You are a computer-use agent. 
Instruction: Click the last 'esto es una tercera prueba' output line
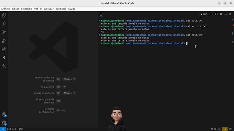[x=125, y=40]
